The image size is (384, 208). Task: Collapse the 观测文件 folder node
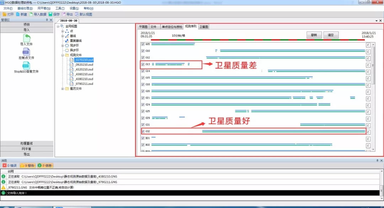[63, 55]
